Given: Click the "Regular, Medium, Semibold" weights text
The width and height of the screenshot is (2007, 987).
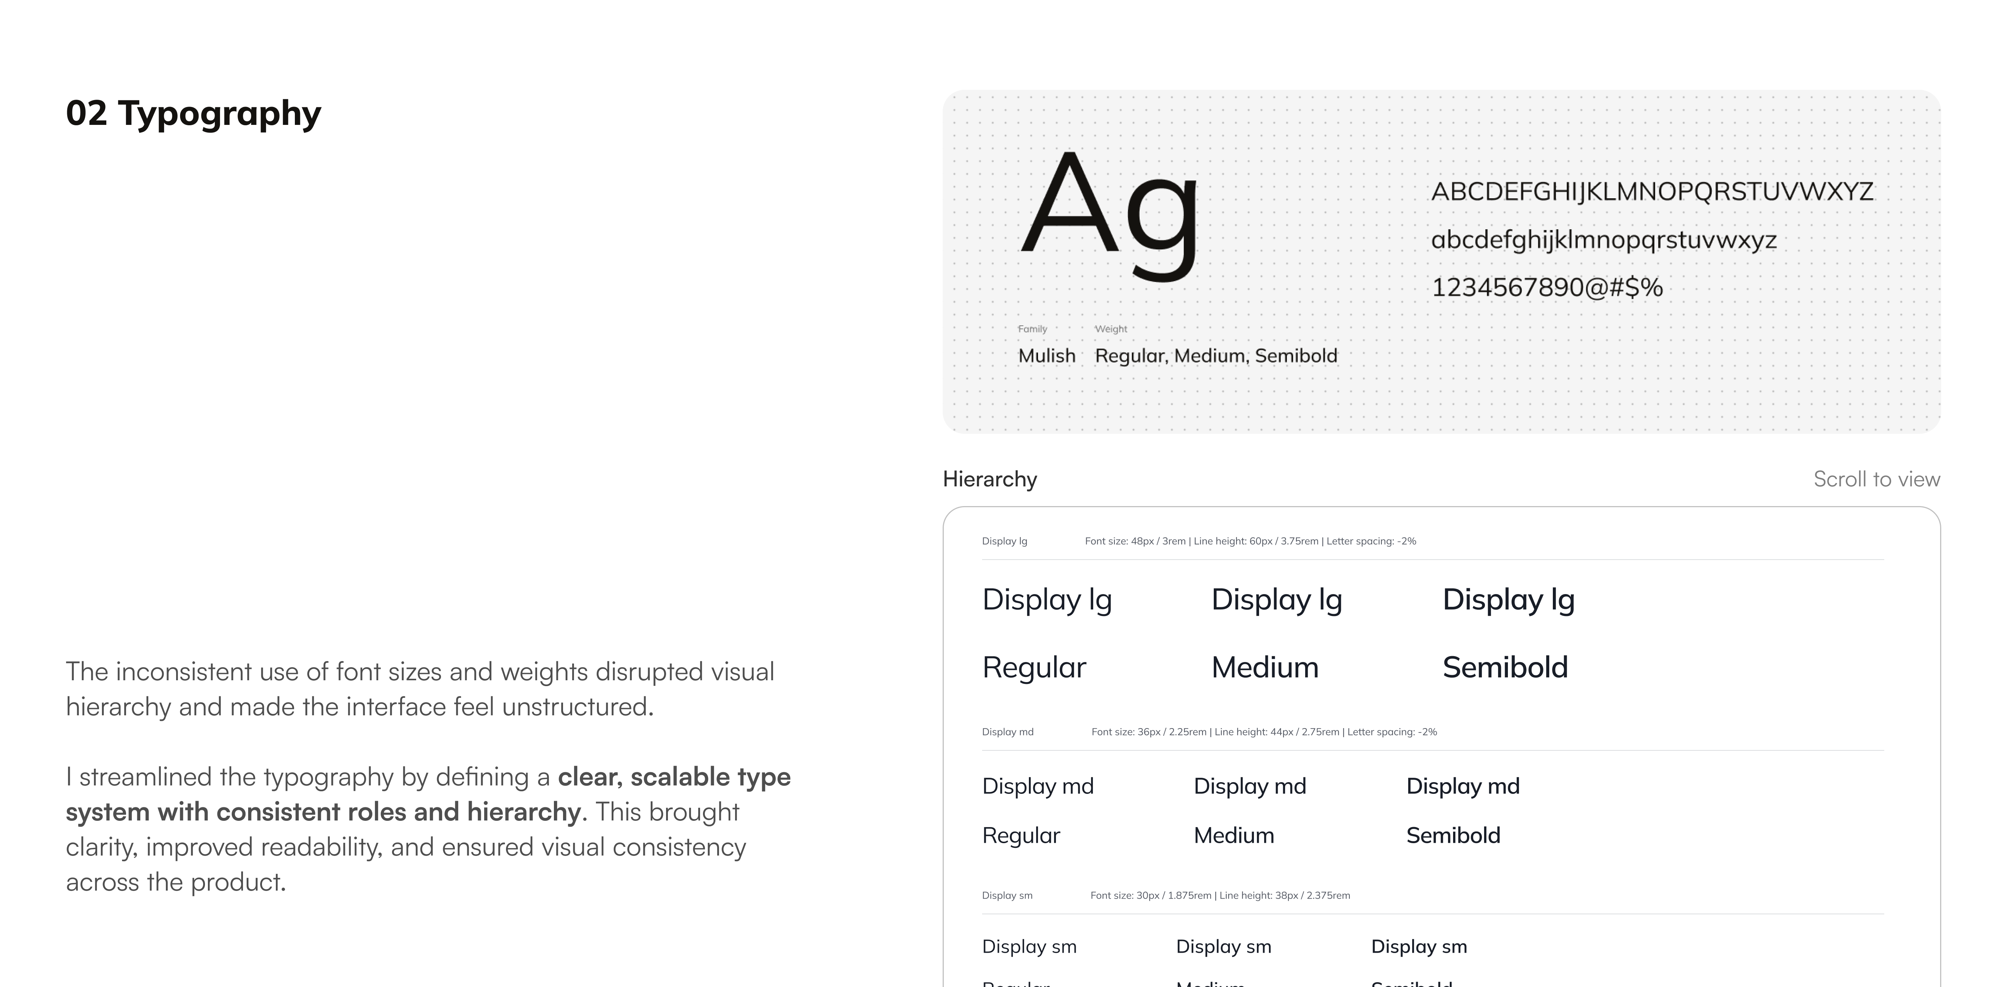Looking at the screenshot, I should (1216, 356).
